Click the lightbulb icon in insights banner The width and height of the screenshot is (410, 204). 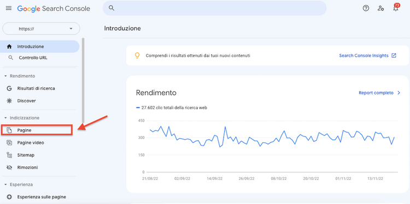tap(137, 56)
